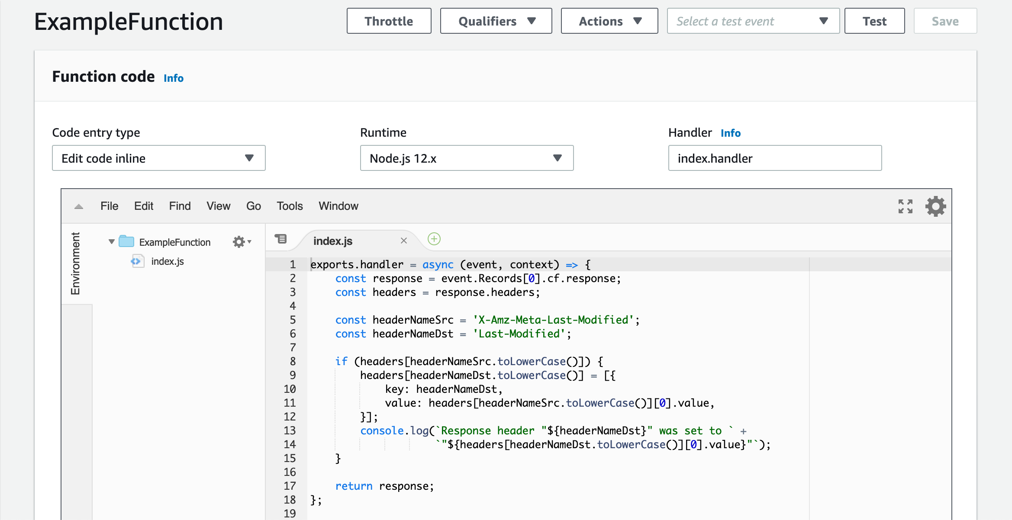Collapse the ExampleFunction folder tree
Screen dimensions: 1012x520
tap(112, 242)
